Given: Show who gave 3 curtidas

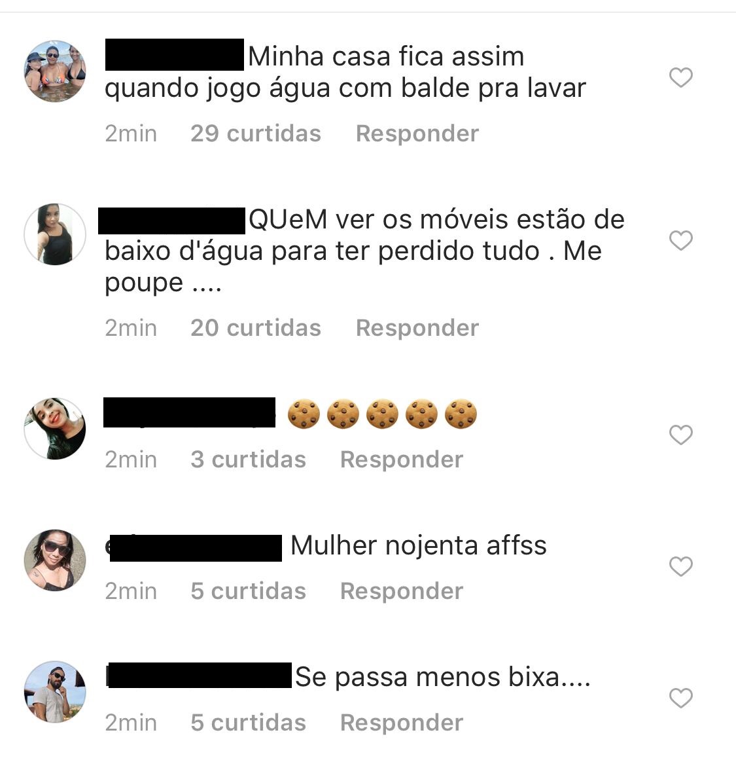Looking at the screenshot, I should click(248, 460).
